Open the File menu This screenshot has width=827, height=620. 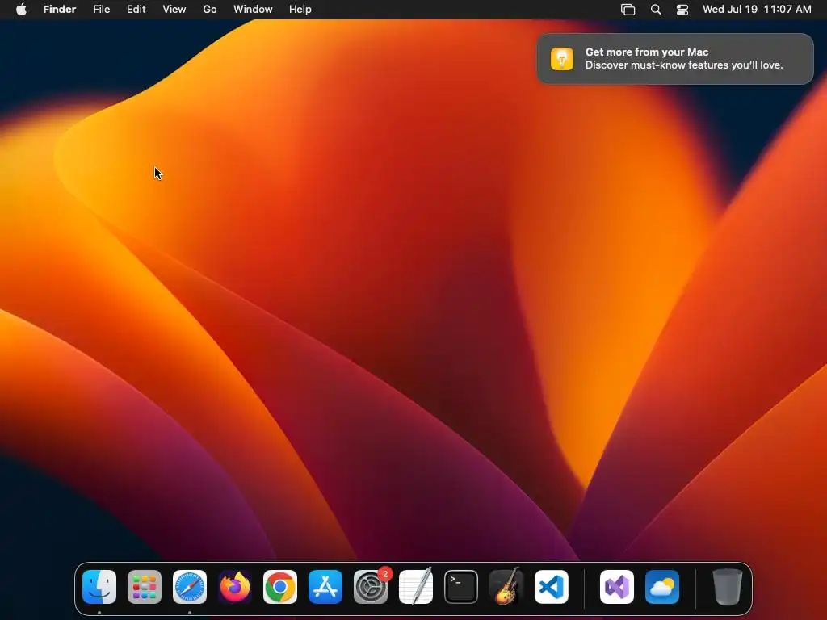tap(101, 9)
